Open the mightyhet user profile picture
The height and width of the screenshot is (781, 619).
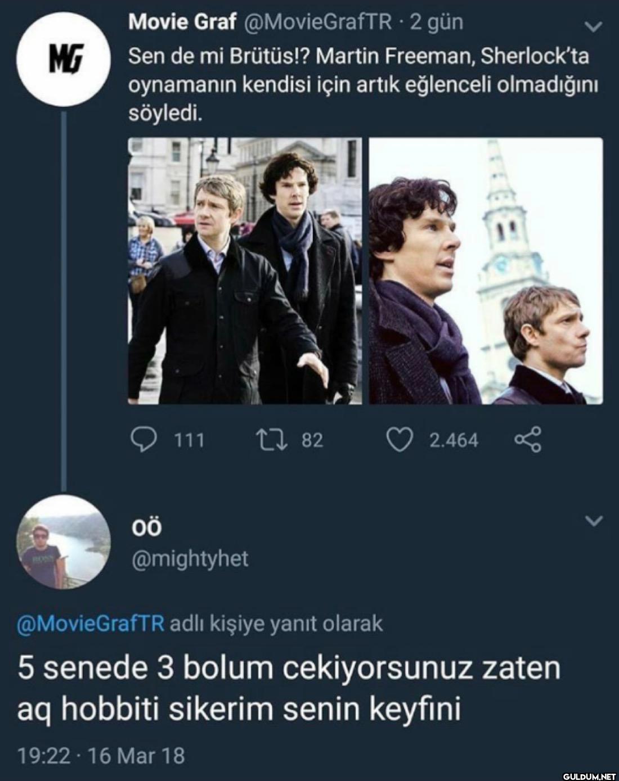(64, 543)
